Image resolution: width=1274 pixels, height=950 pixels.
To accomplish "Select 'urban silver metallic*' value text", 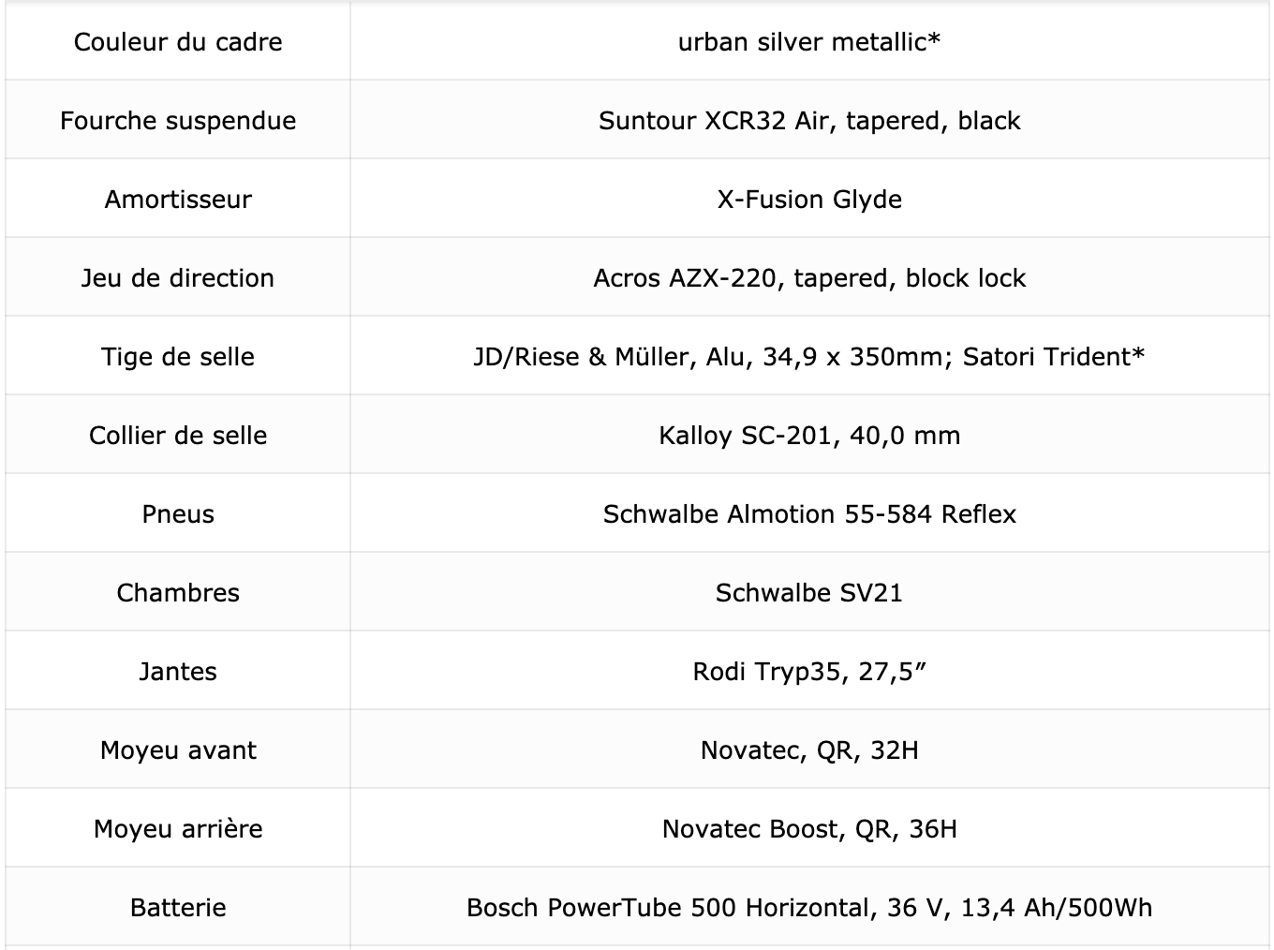I will [809, 41].
